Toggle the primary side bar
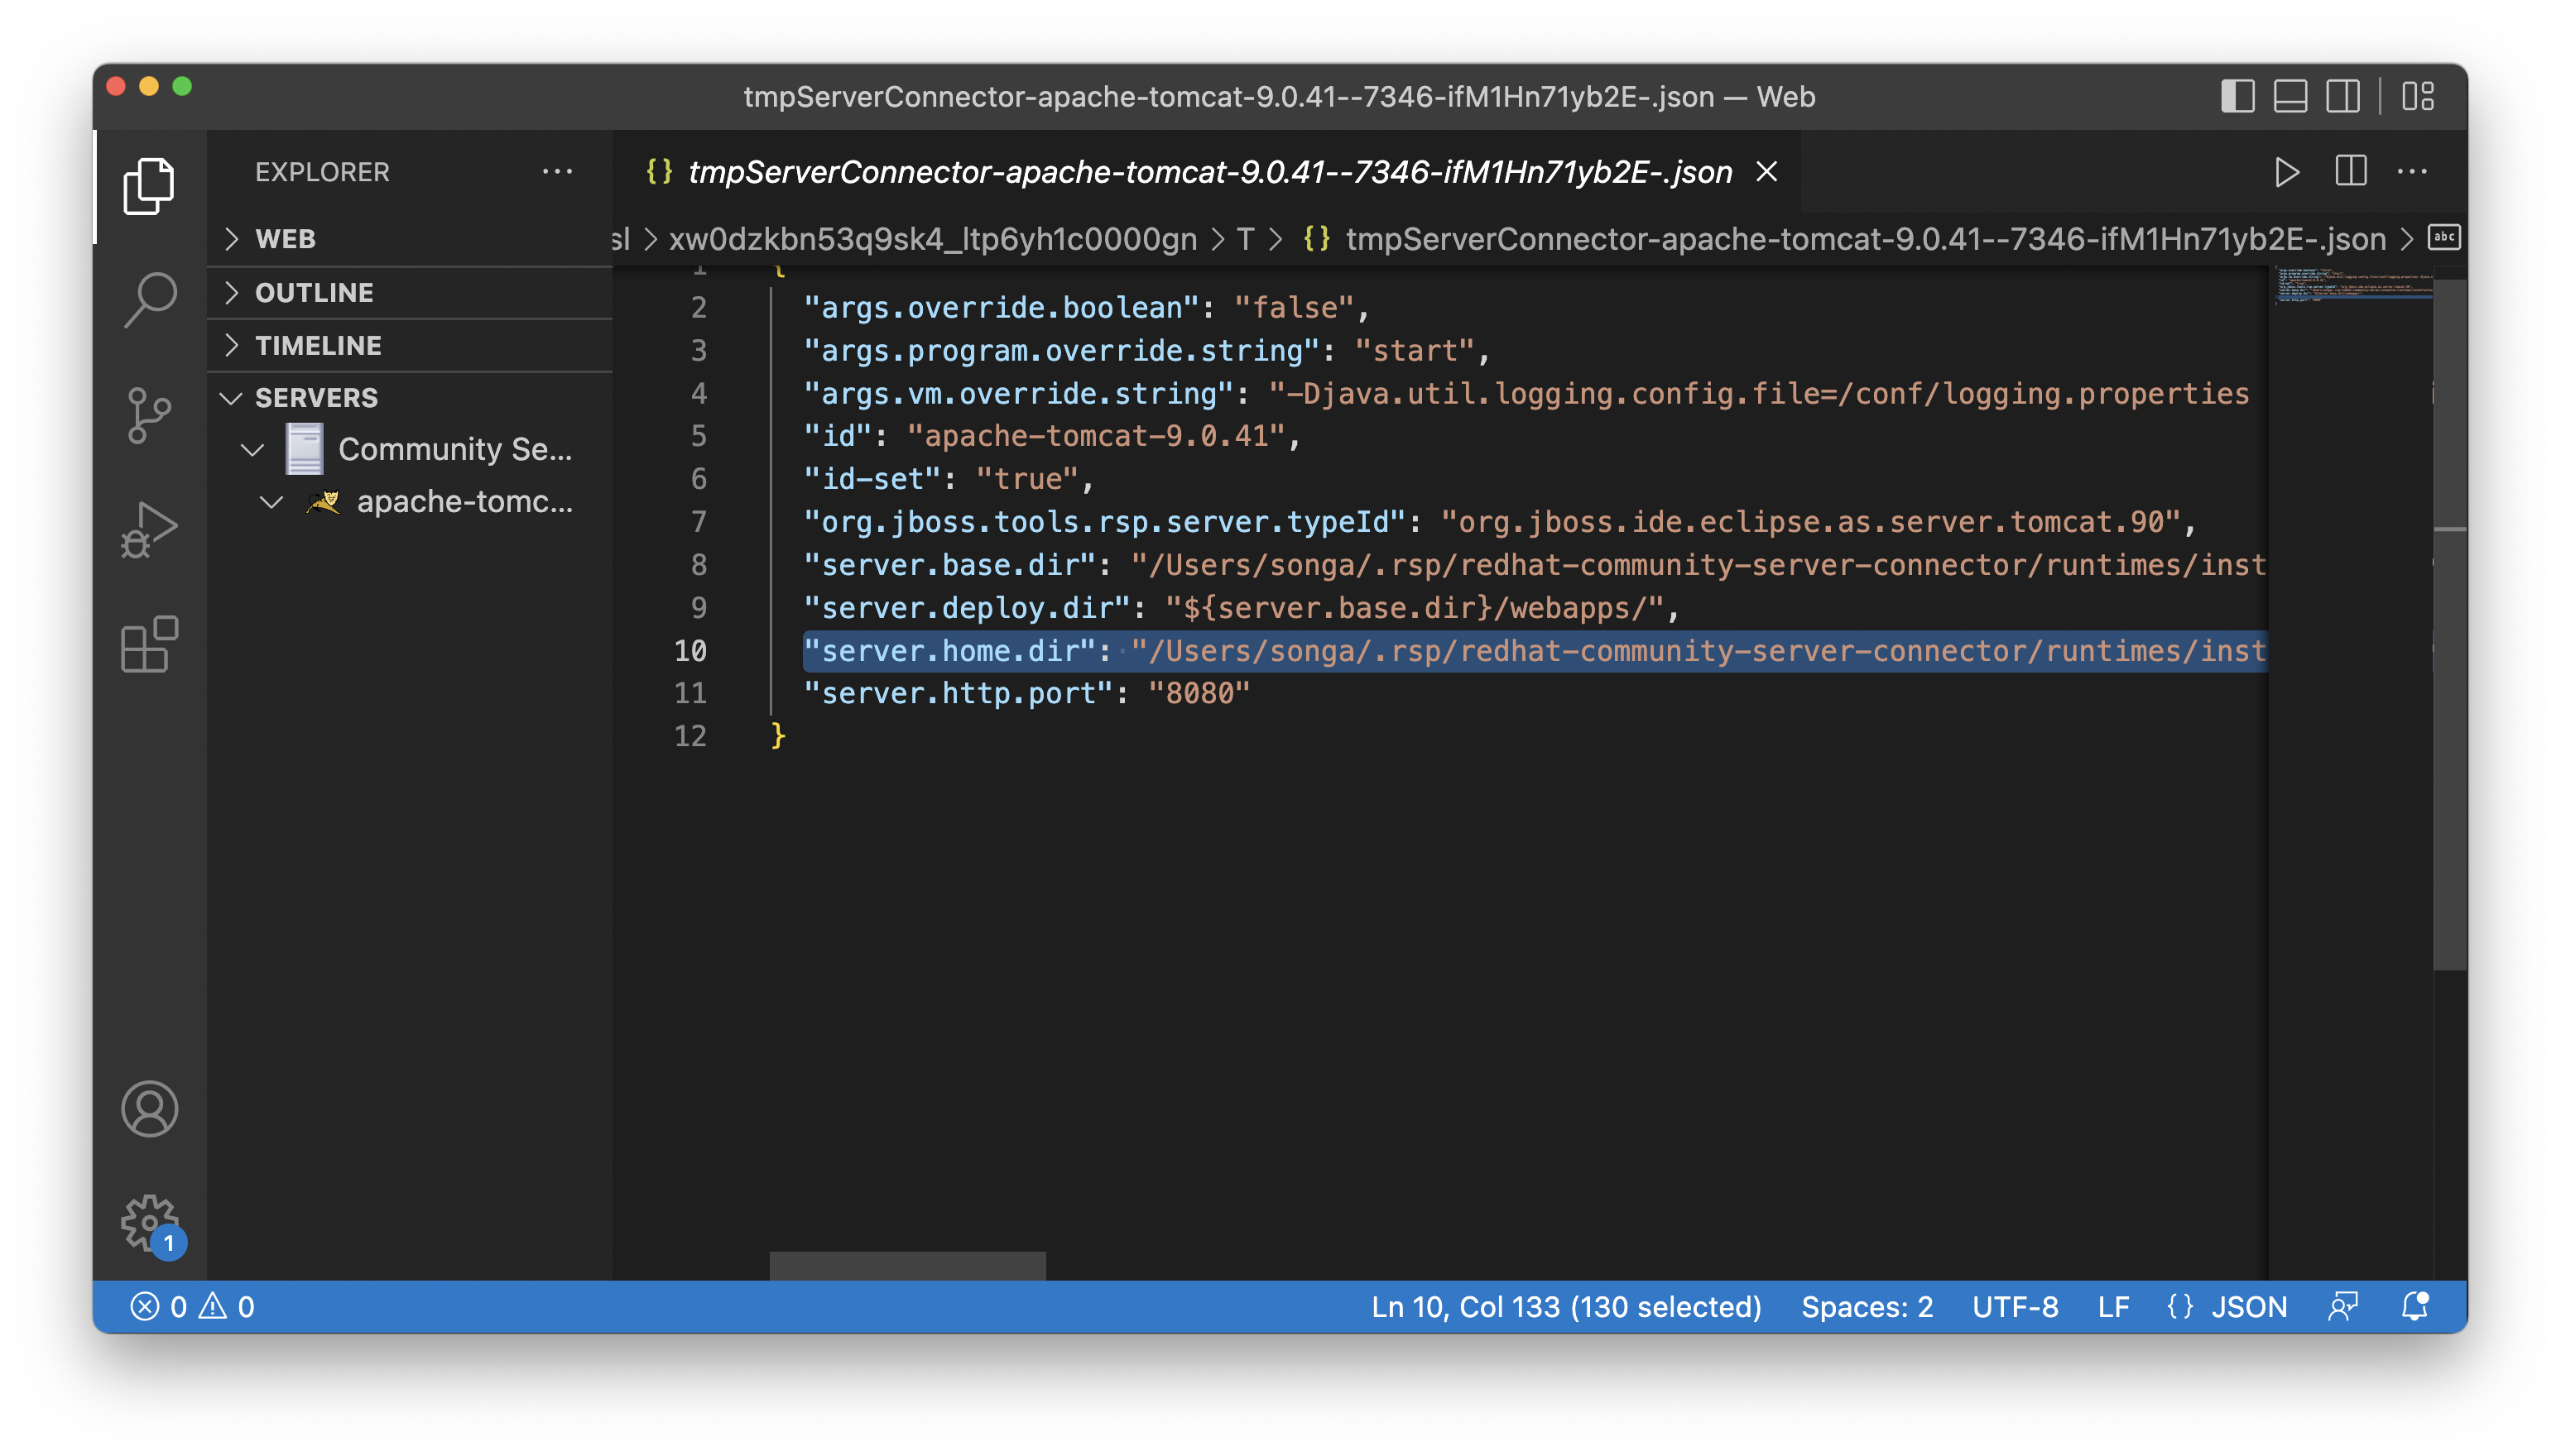 click(x=2237, y=97)
